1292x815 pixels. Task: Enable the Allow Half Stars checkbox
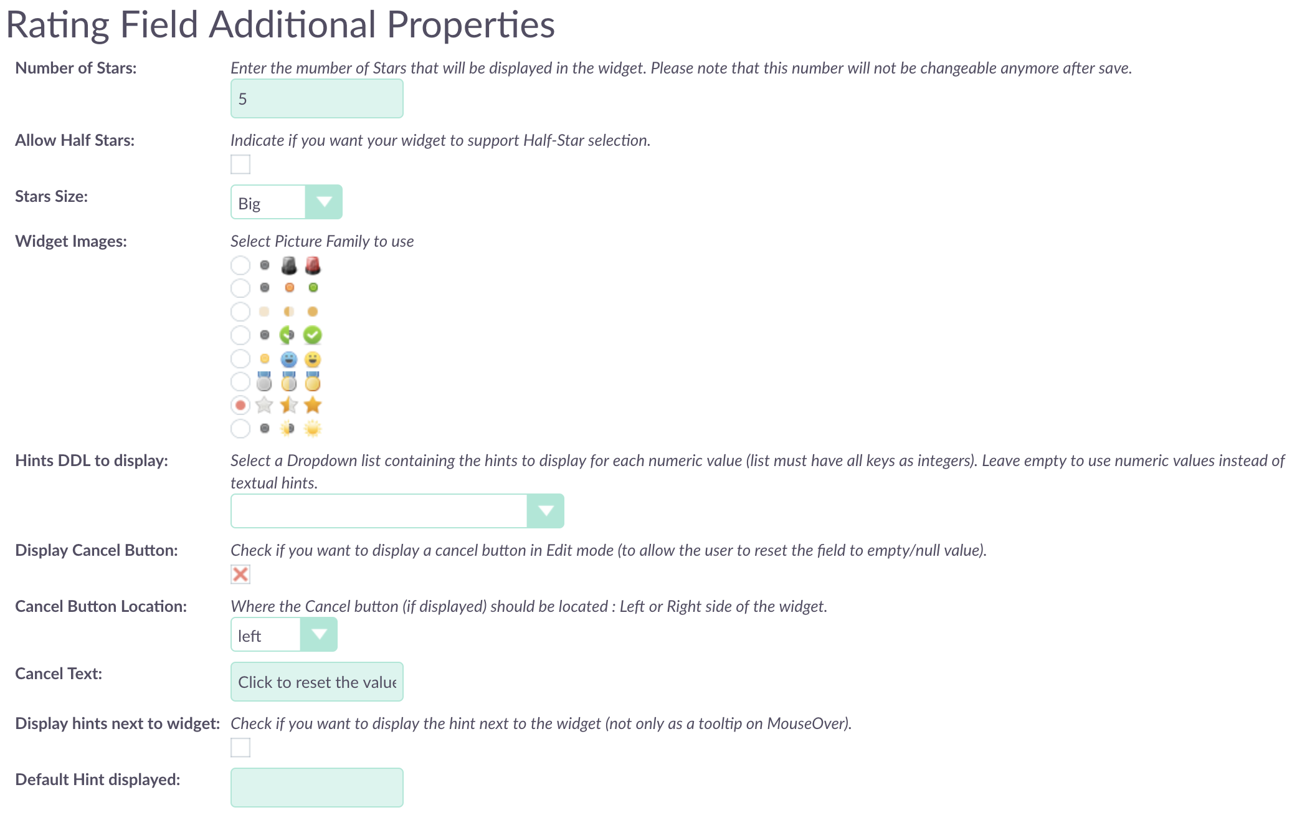click(240, 164)
